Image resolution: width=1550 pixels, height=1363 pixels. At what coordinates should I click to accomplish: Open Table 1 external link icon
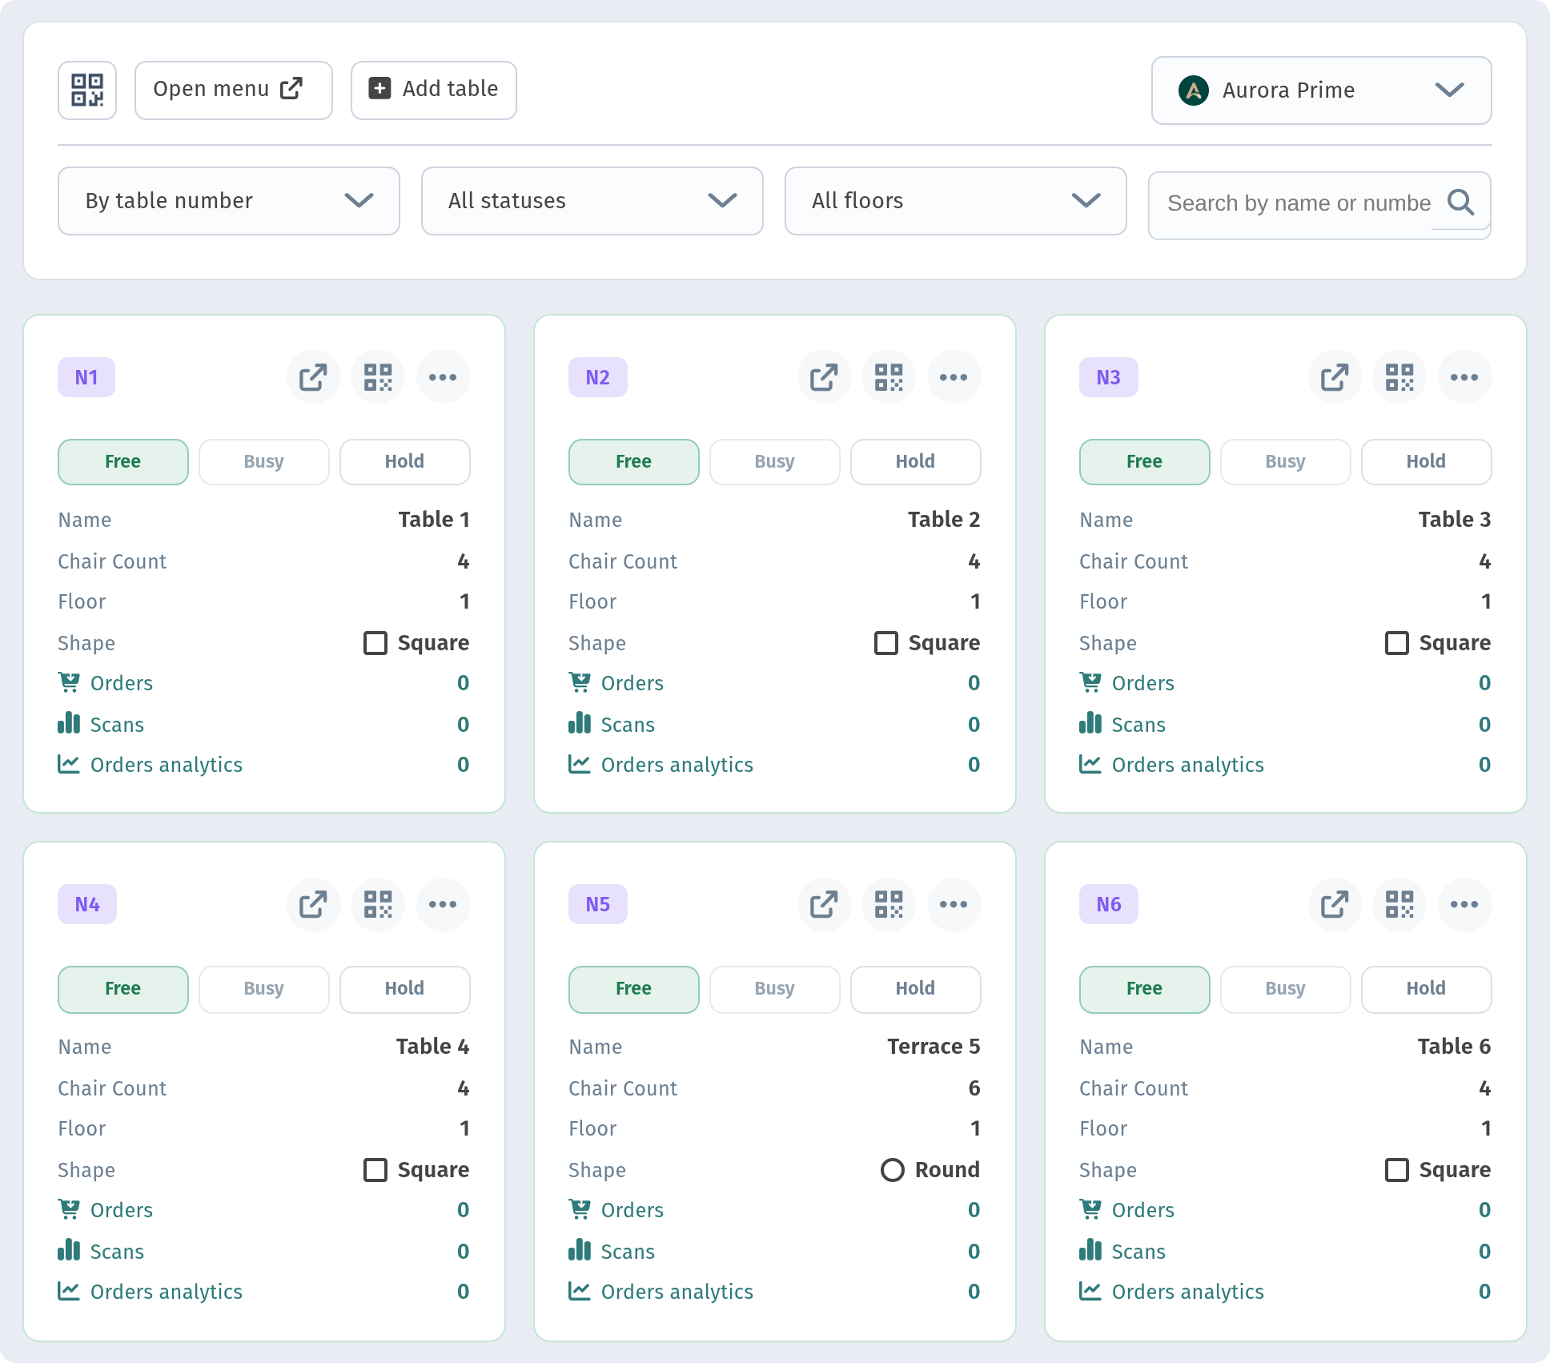point(314,377)
